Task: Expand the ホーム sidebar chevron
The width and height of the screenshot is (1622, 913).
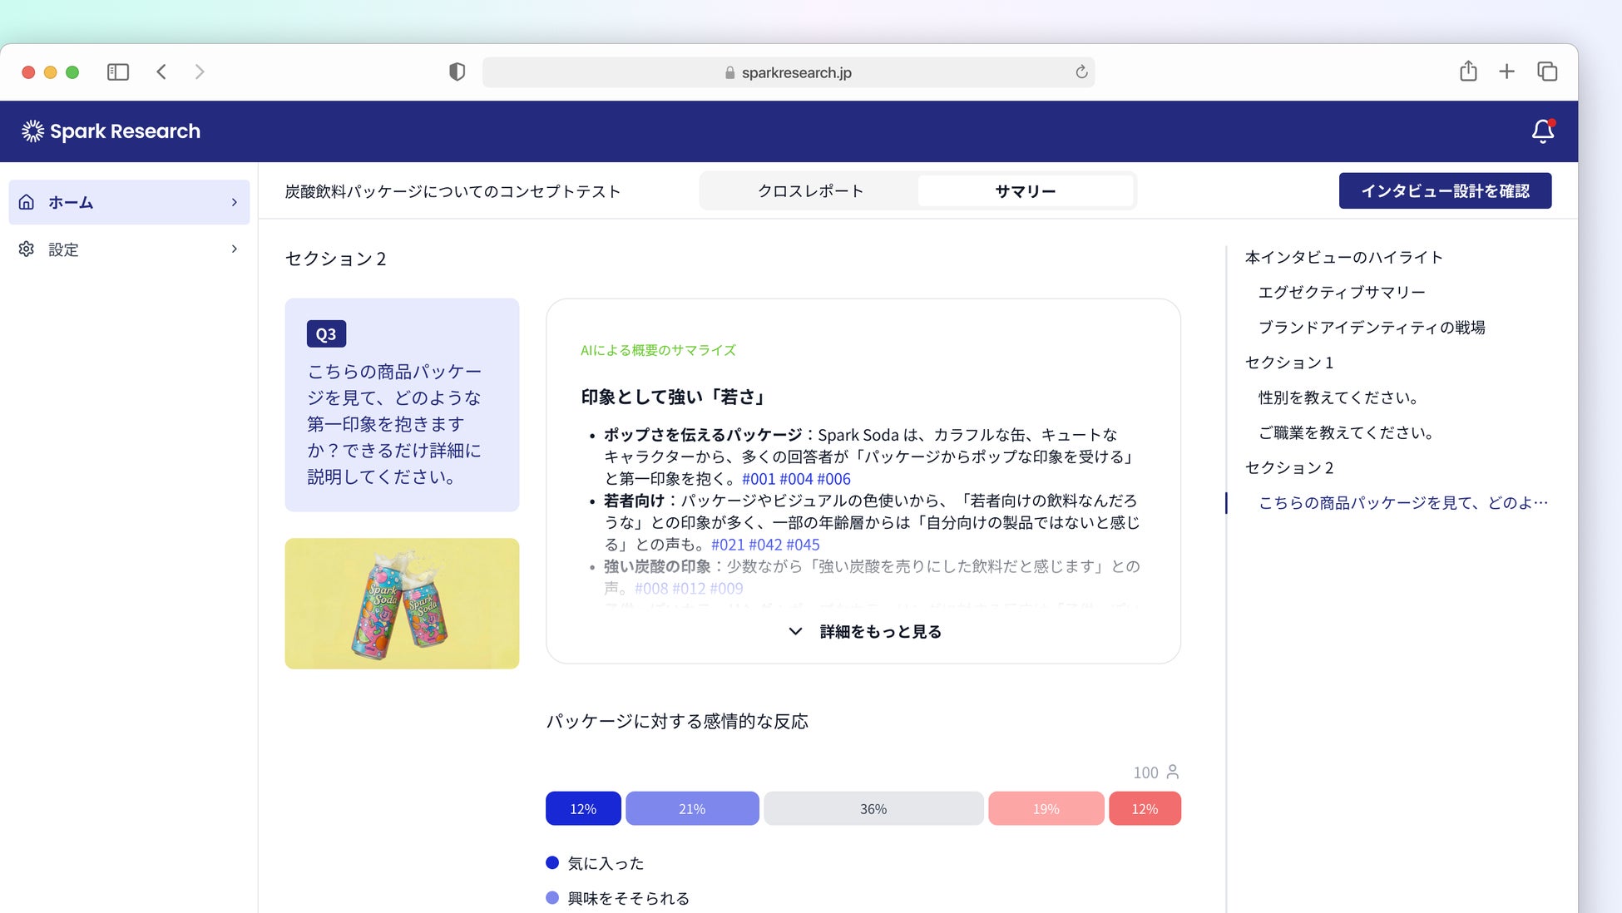Action: point(234,202)
